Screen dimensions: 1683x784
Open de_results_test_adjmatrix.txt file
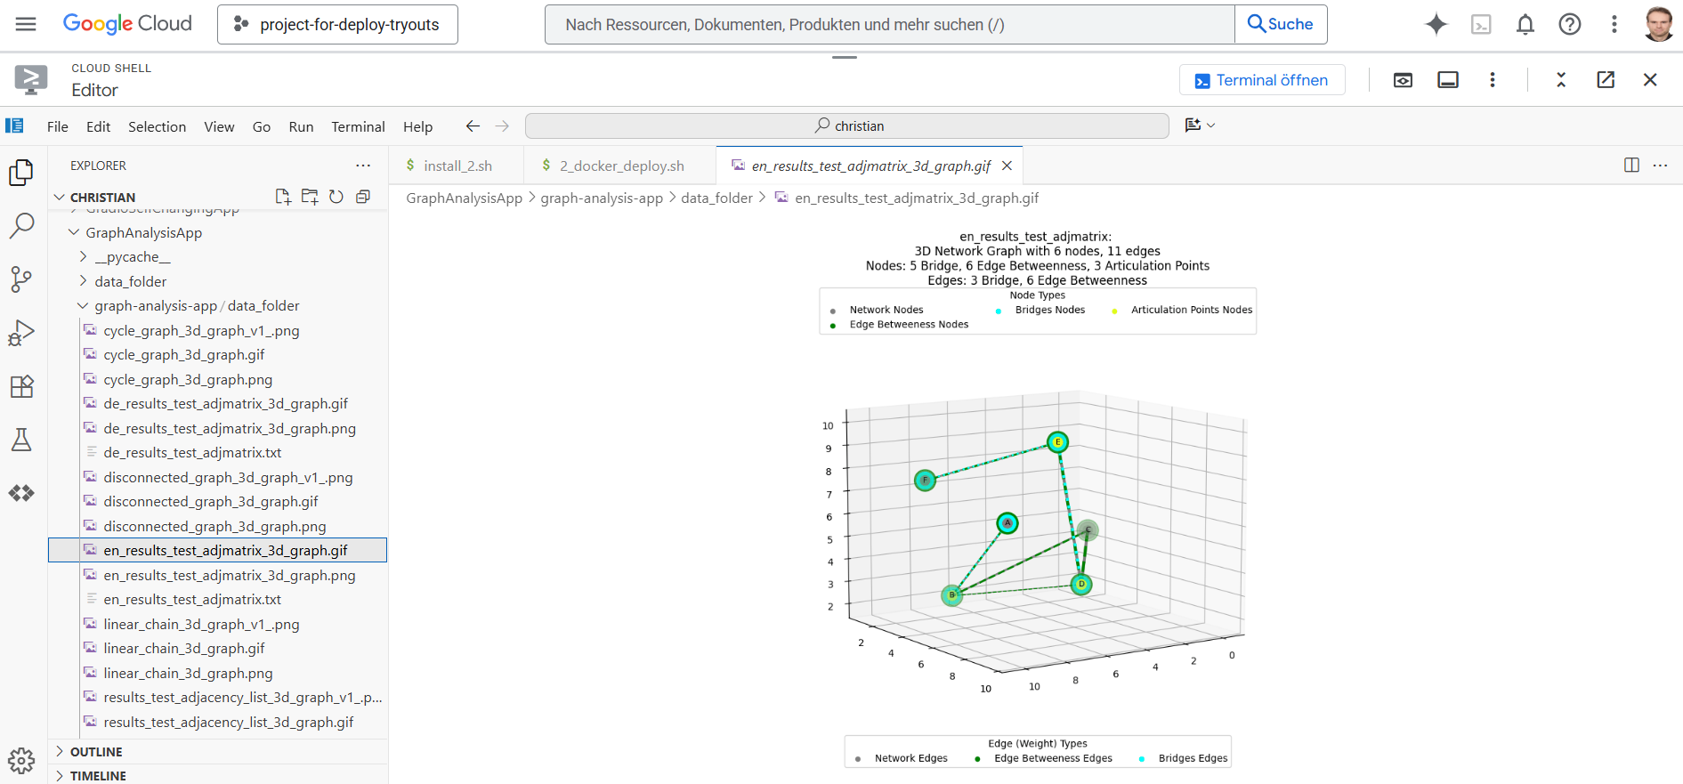point(192,453)
